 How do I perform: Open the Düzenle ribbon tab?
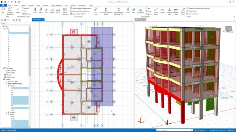click(31, 5)
